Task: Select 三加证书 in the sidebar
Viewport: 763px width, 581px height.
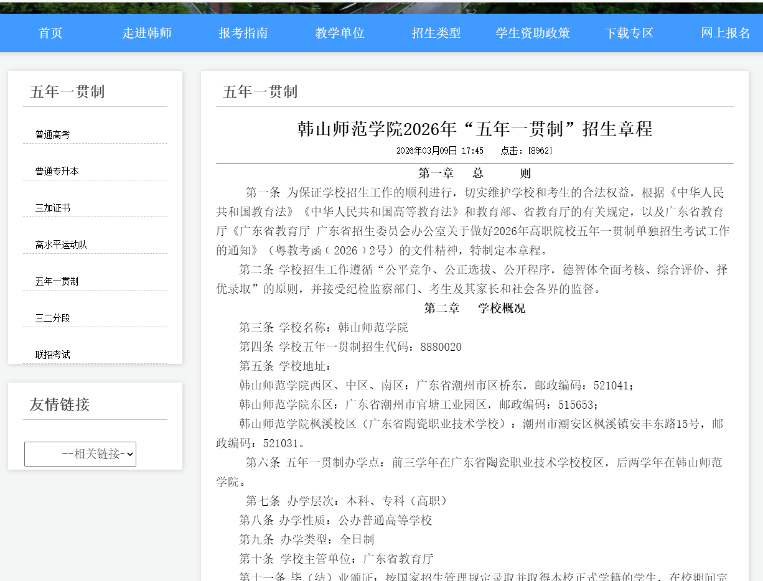Action: click(x=52, y=208)
